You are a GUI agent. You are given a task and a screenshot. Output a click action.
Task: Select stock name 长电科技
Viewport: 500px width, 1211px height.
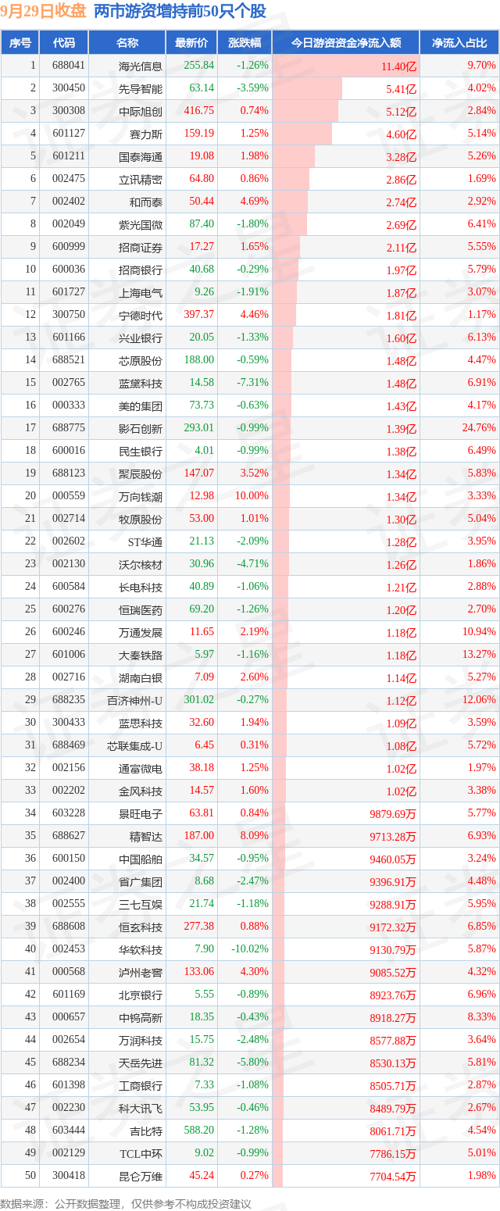[141, 587]
